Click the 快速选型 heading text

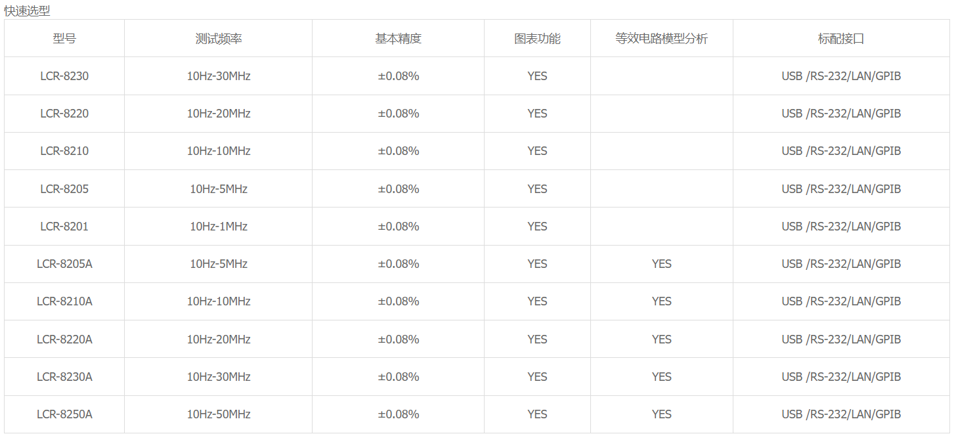coord(27,11)
